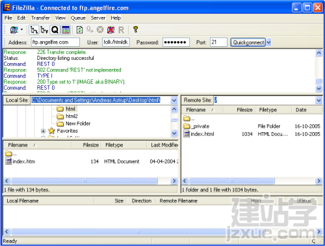This screenshot has height=246, width=325.
Task: Open the Transfer menu
Action: tap(40, 18)
